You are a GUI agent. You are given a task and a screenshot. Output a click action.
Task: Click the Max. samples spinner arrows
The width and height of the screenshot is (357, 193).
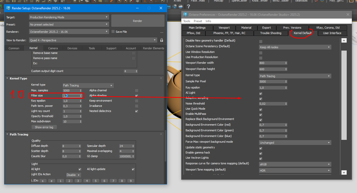[x=81, y=91]
